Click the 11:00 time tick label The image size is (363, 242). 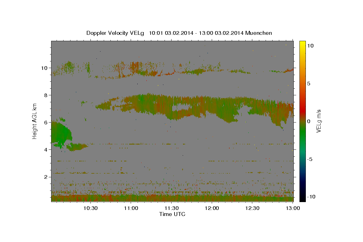[131, 208]
